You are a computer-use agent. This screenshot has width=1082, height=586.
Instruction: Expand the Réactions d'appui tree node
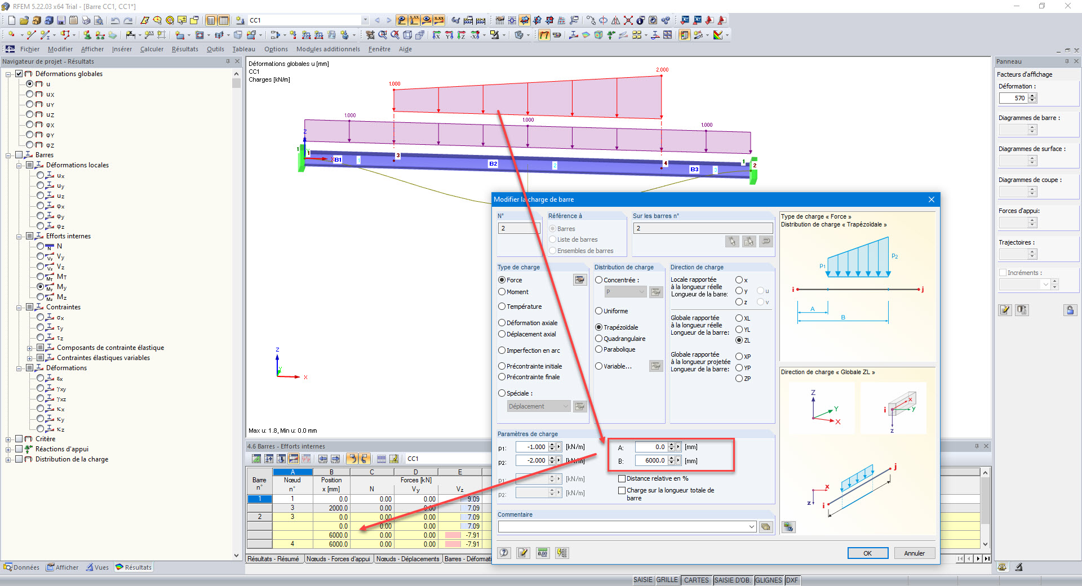point(8,449)
